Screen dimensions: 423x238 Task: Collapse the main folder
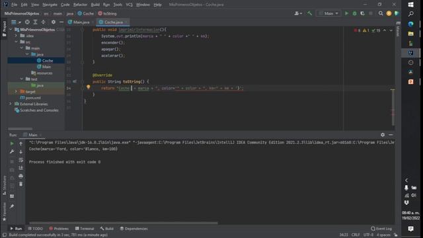[x=22, y=48]
